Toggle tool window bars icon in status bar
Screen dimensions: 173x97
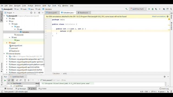pos(2,92)
